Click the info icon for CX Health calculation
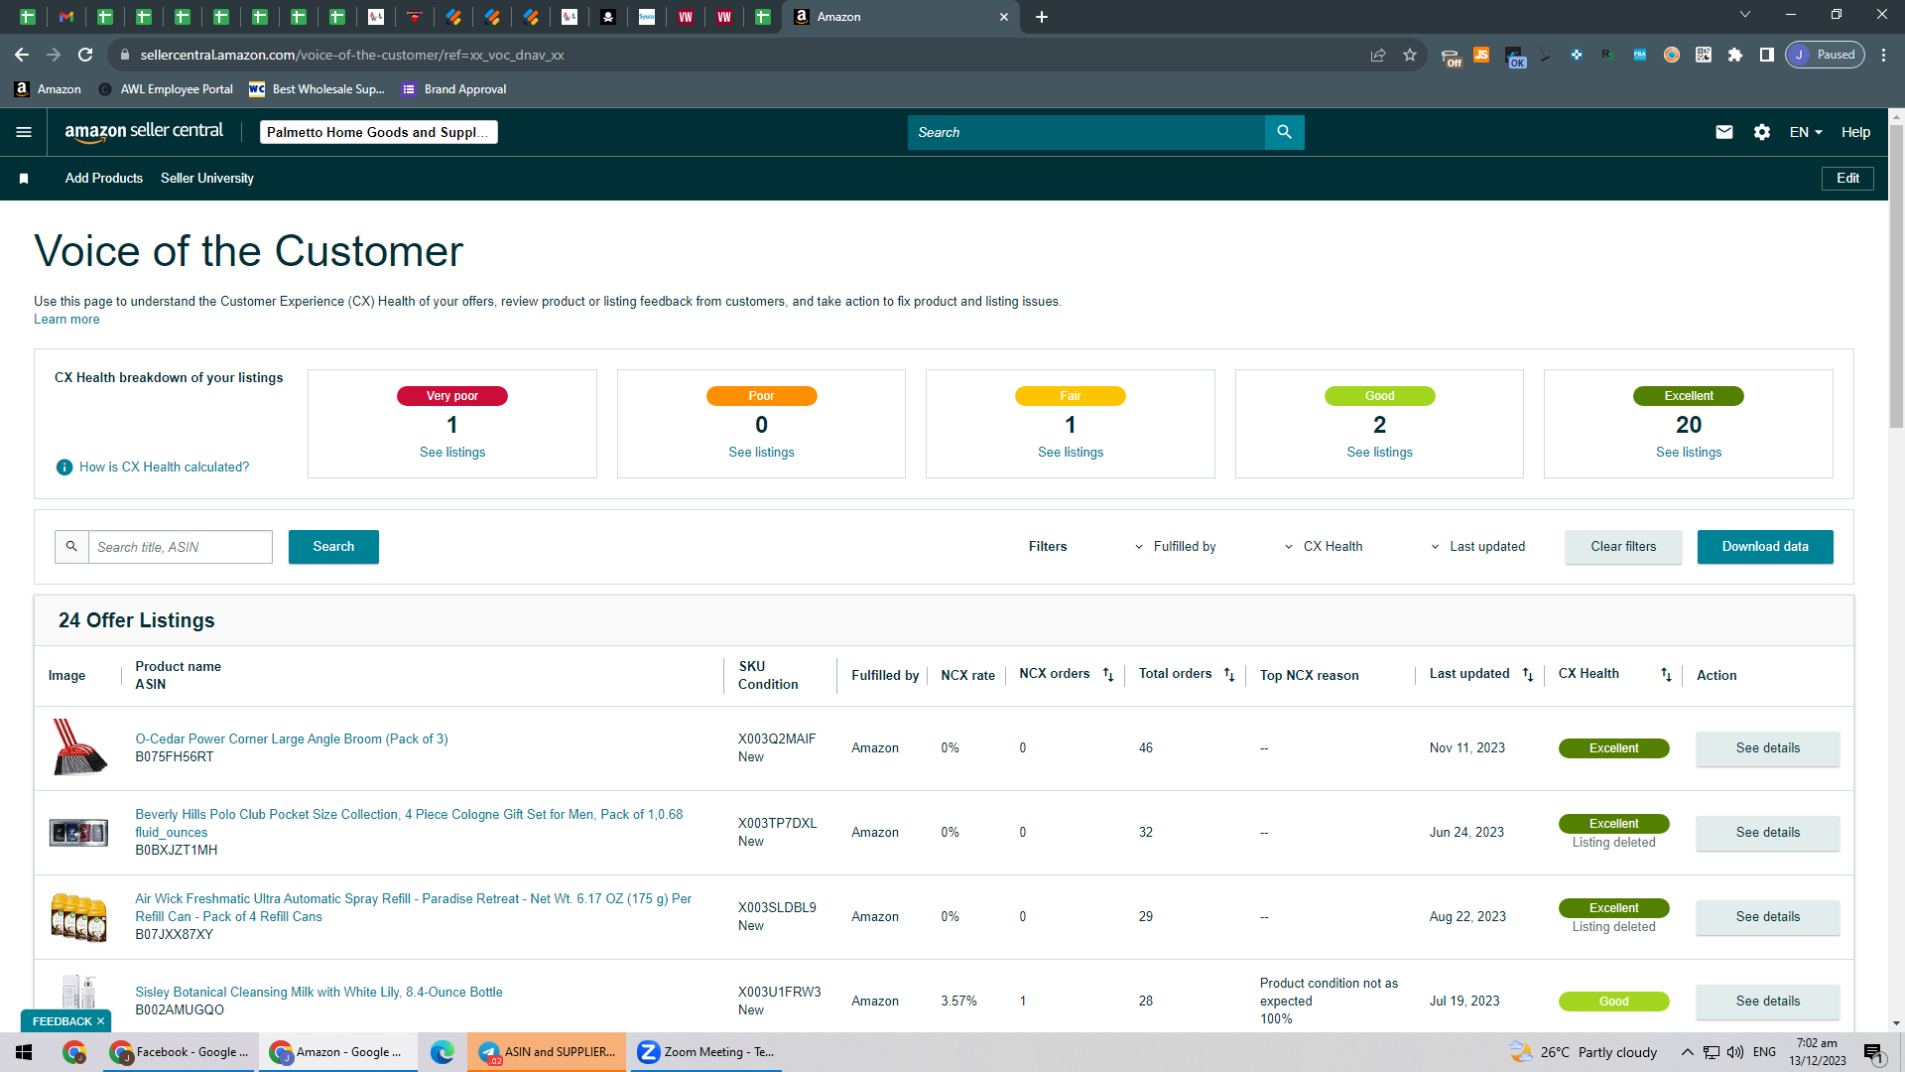Viewport: 1905px width, 1072px height. [x=64, y=468]
